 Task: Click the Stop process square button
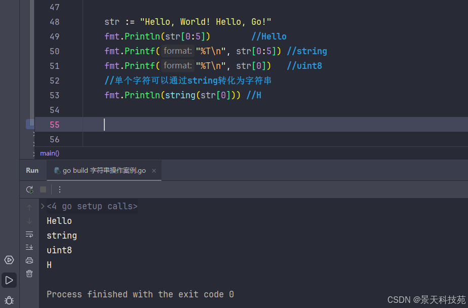[43, 189]
